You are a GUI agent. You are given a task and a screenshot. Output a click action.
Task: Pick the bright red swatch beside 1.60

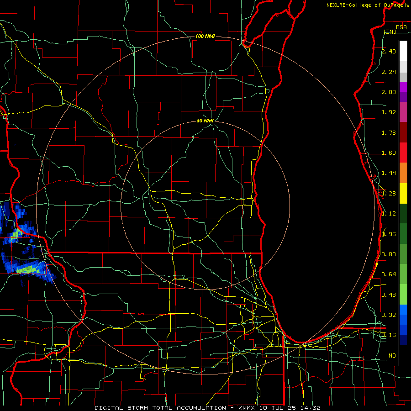[x=403, y=153]
